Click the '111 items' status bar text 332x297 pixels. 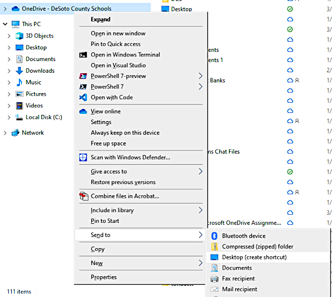19,292
